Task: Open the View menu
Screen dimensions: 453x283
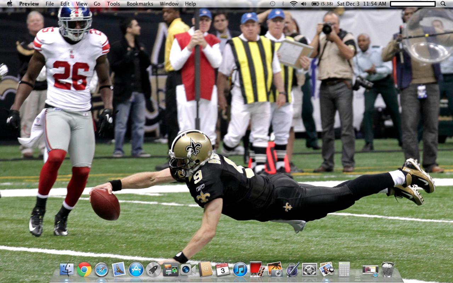Action: [x=81, y=4]
